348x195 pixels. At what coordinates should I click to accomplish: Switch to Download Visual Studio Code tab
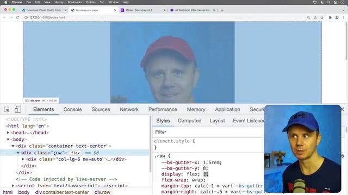(x=43, y=10)
